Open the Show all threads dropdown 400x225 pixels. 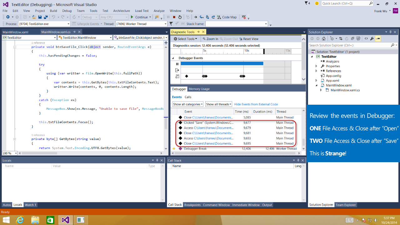[x=219, y=104]
